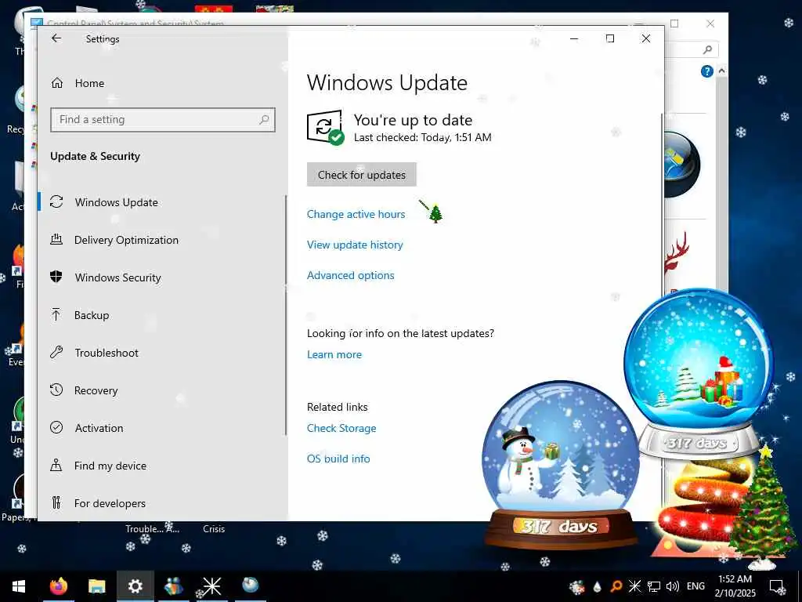Screen dimensions: 802x602
Task: Click the Activation checkmark icon
Action: click(x=56, y=427)
